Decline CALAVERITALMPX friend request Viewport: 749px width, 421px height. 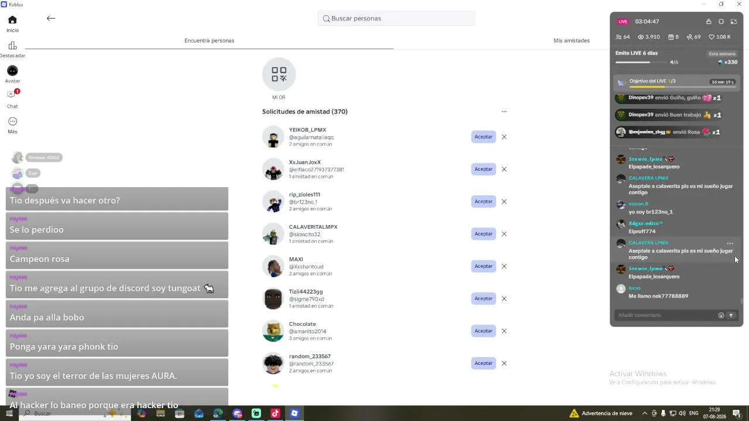point(504,234)
